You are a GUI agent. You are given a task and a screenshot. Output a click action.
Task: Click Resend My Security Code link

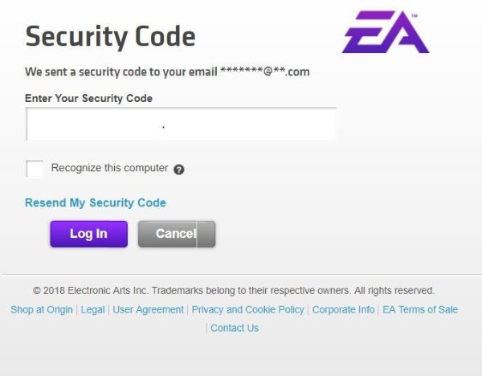tap(96, 202)
